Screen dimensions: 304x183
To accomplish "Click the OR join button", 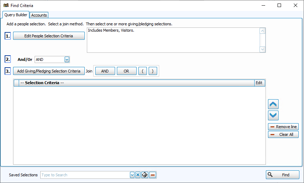I will (x=126, y=71).
